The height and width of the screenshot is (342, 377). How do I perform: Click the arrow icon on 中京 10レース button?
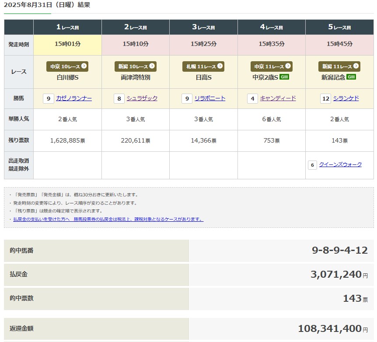(x=84, y=66)
